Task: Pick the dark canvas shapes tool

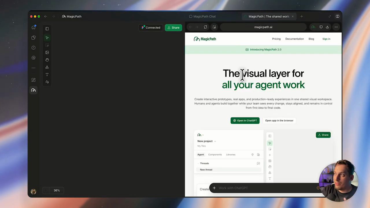Action: coord(47,67)
